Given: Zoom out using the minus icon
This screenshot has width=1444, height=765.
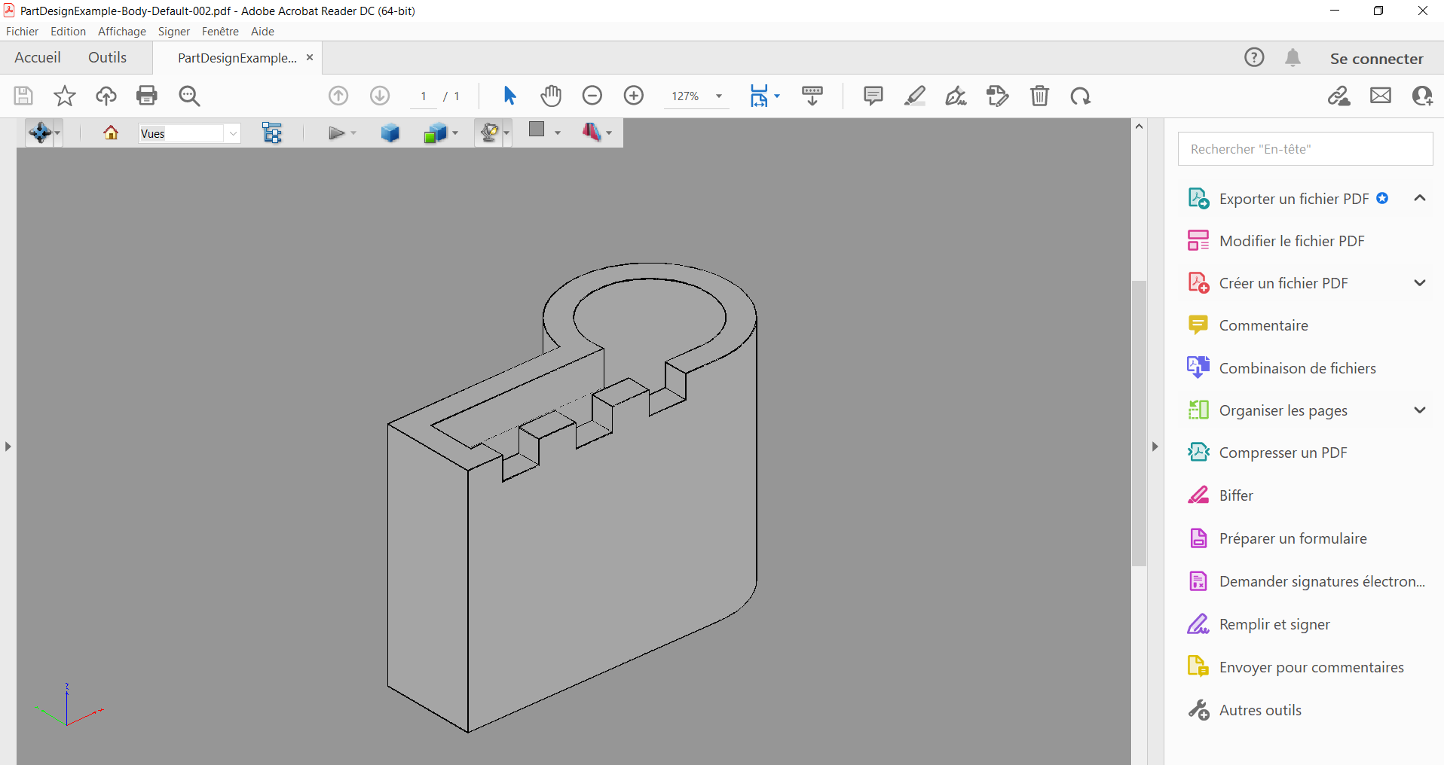Looking at the screenshot, I should (592, 96).
